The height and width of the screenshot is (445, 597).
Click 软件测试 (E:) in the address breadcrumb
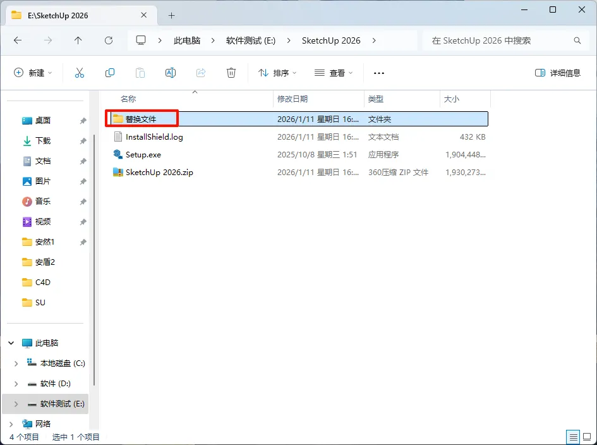251,40
